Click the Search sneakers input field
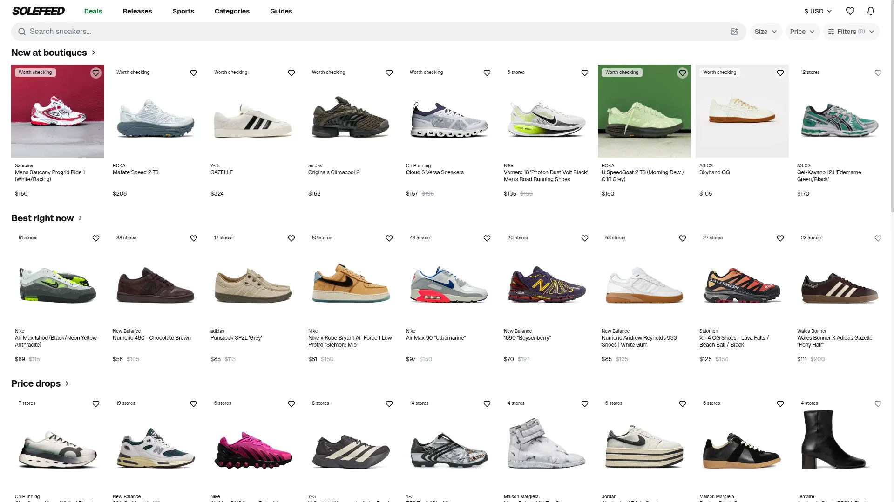This screenshot has width=894, height=502. point(378,32)
